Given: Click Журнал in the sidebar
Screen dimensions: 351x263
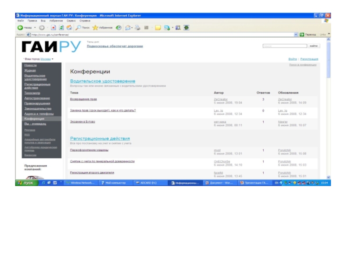Looking at the screenshot, I should [30, 71].
